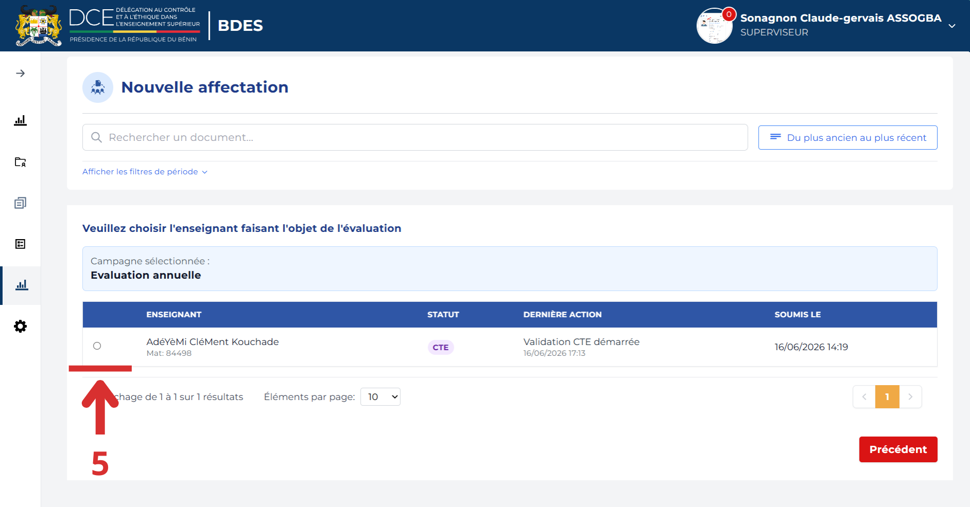The height and width of the screenshot is (507, 970).
Task: Open the Éléments par page dropdown
Action: tap(380, 397)
